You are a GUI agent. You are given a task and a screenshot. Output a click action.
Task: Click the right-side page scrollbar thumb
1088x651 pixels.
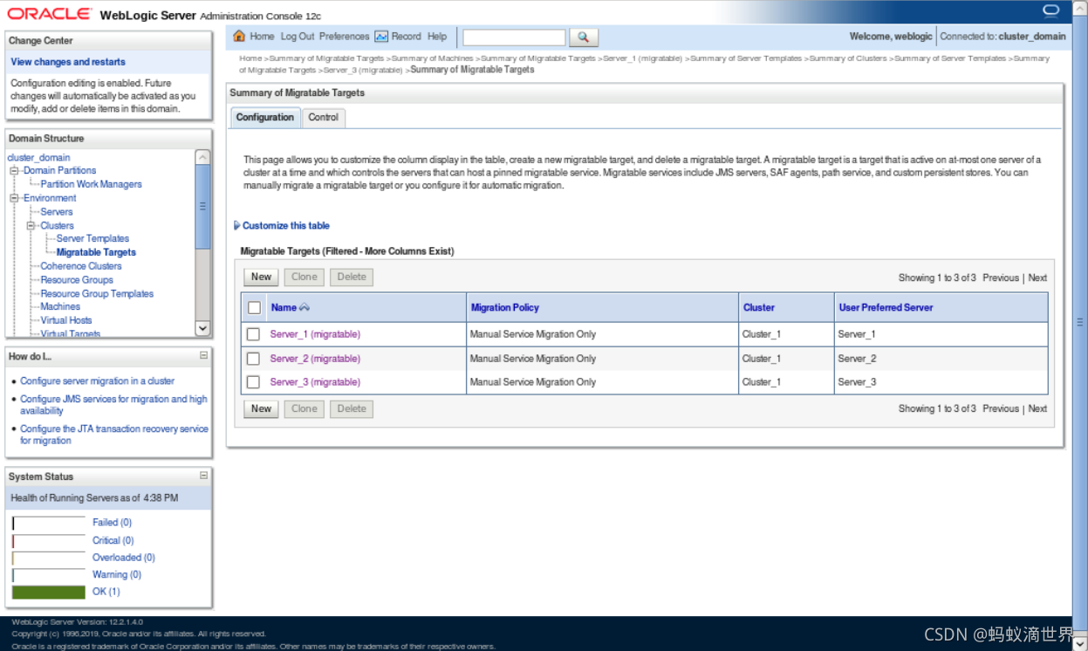(x=1081, y=322)
